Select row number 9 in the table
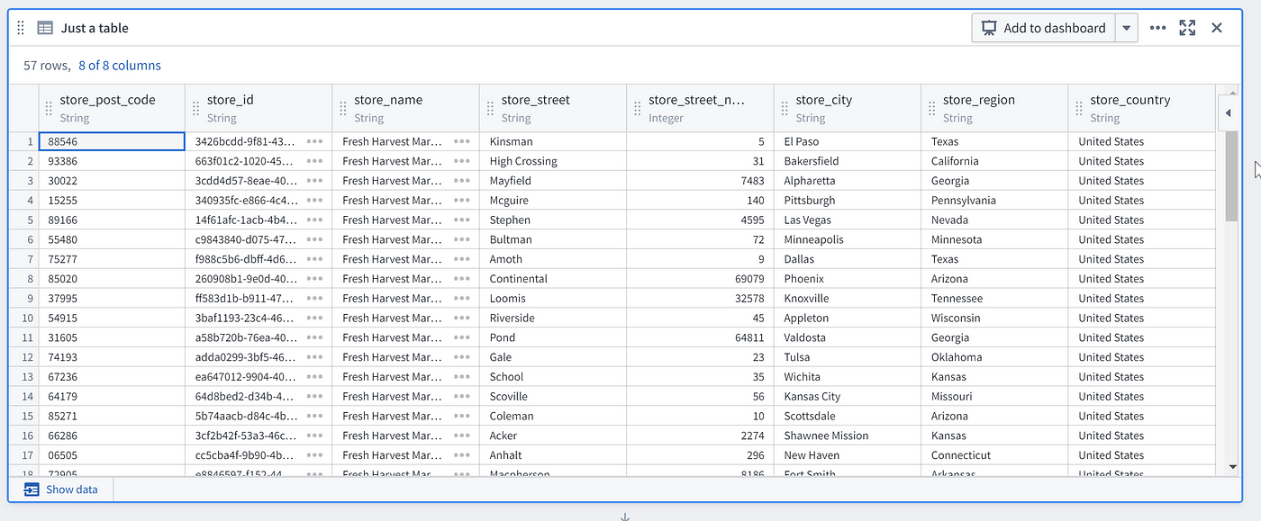1261x521 pixels. pyautogui.click(x=24, y=299)
